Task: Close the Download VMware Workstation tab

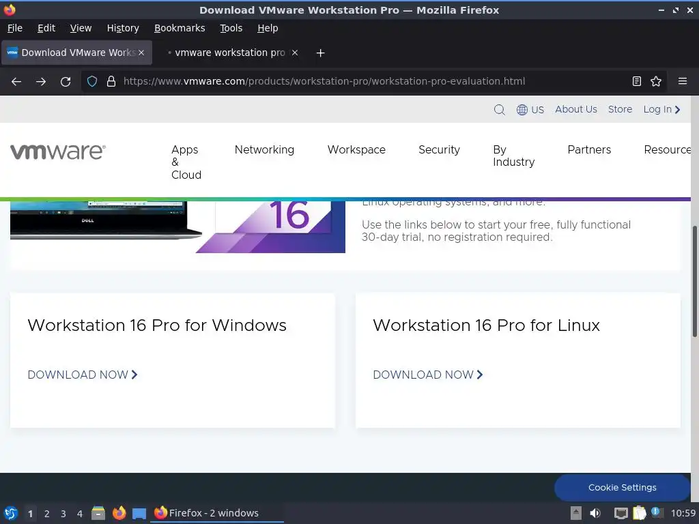Action: [141, 53]
